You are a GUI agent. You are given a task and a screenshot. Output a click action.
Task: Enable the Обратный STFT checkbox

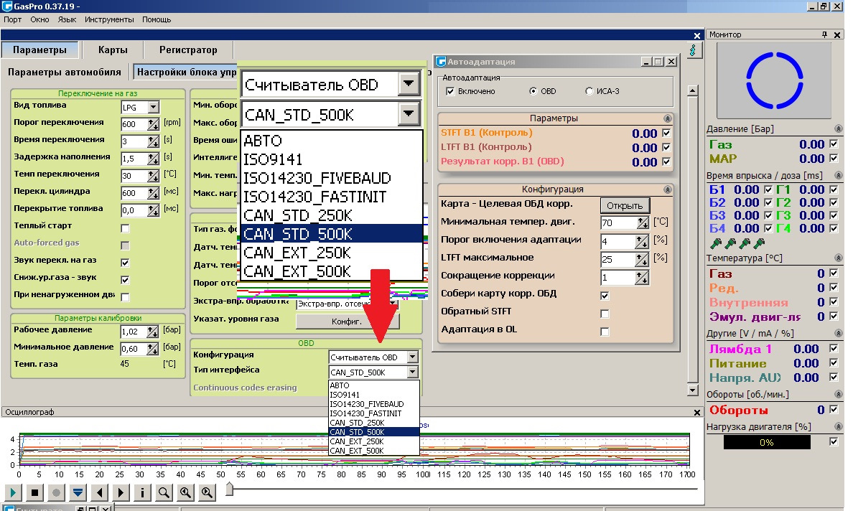[605, 313]
